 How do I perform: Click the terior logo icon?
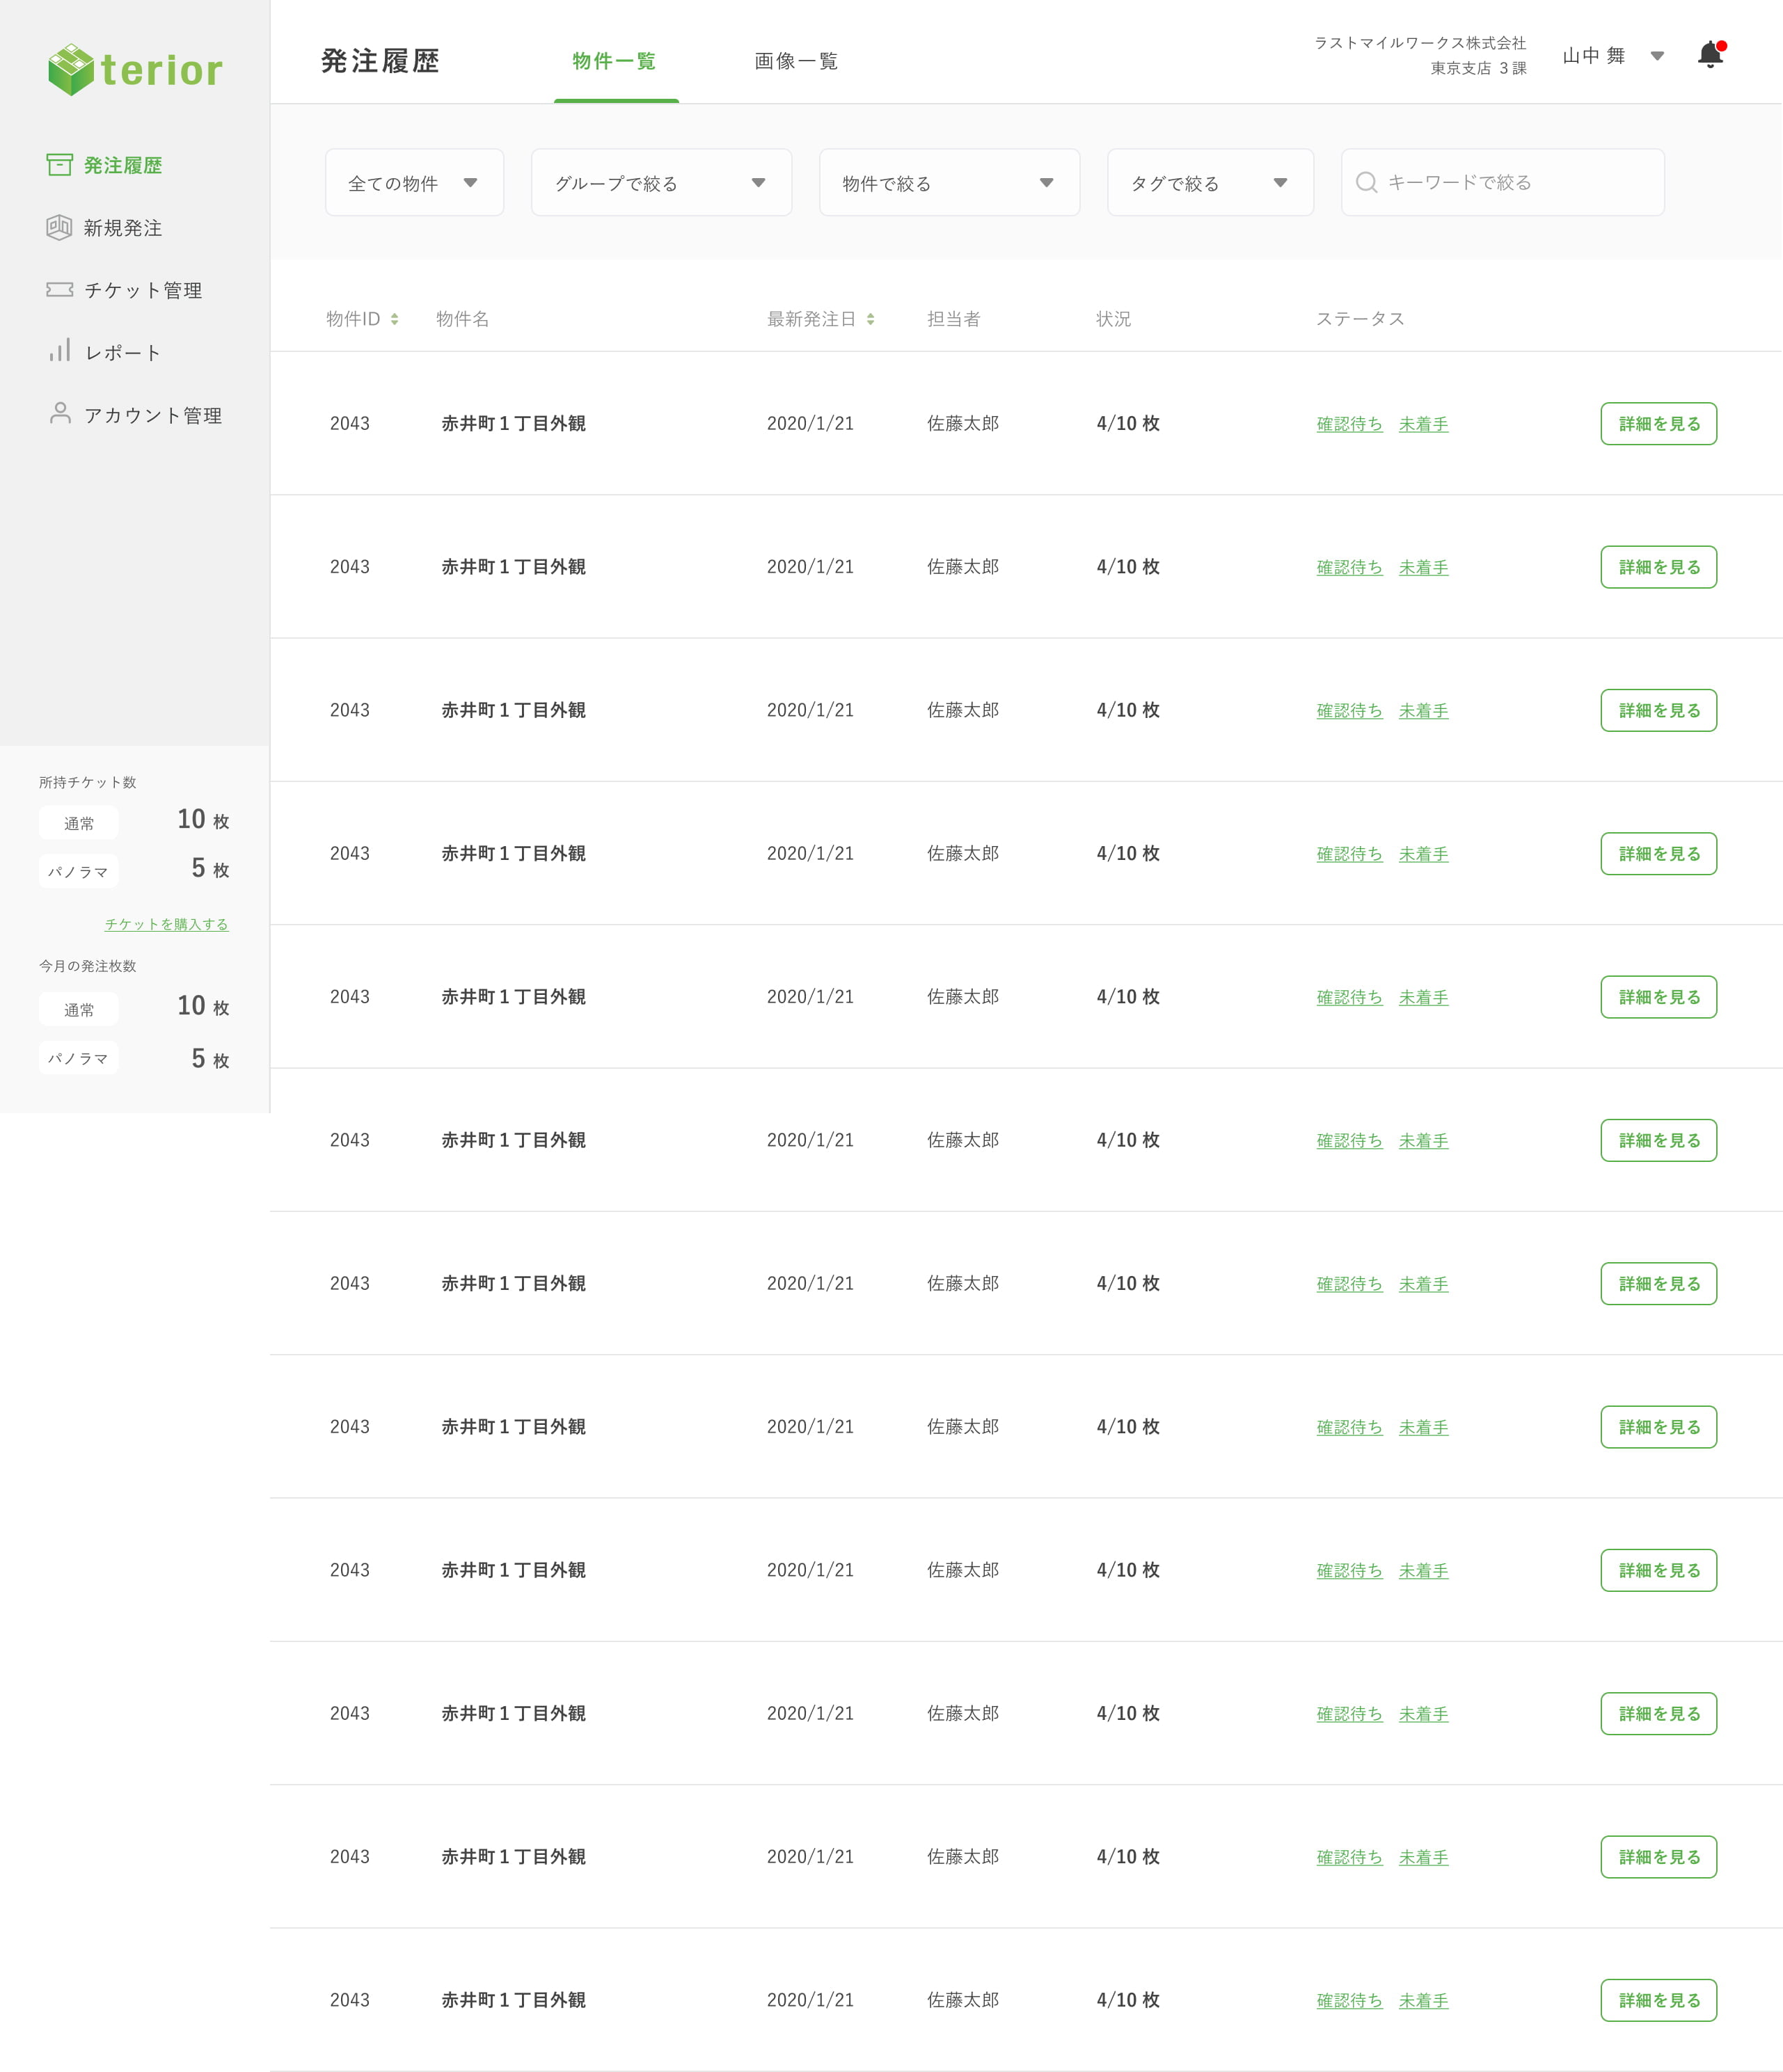71,69
